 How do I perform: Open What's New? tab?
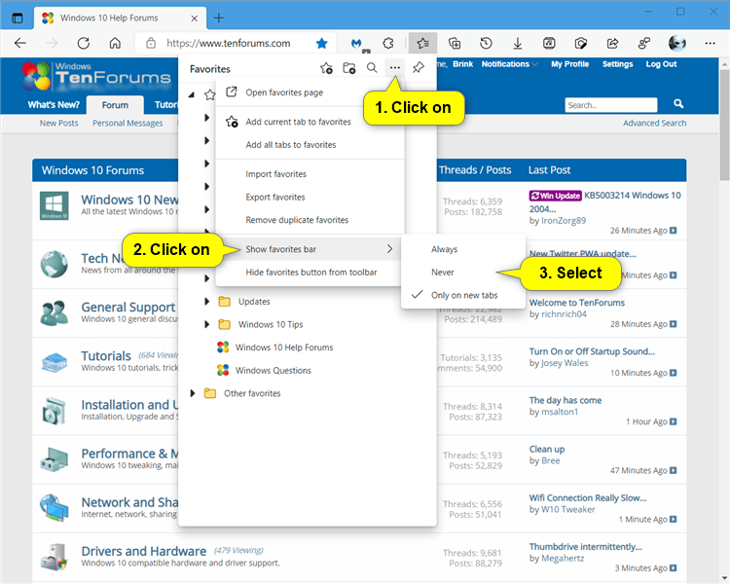[54, 105]
